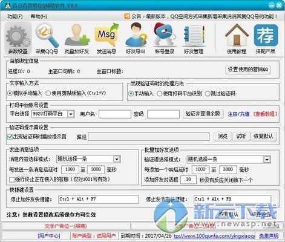Open the 参数设置 gear icon

18,39
